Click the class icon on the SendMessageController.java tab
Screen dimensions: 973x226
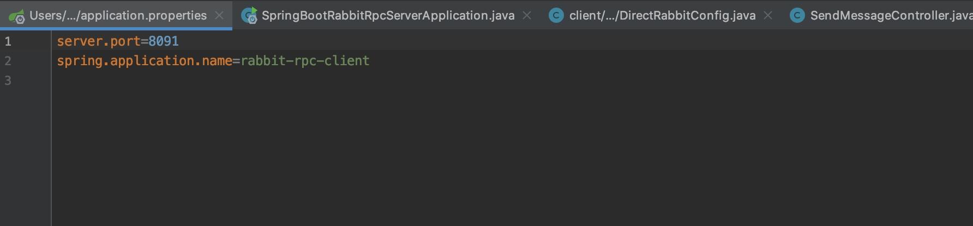click(x=797, y=16)
